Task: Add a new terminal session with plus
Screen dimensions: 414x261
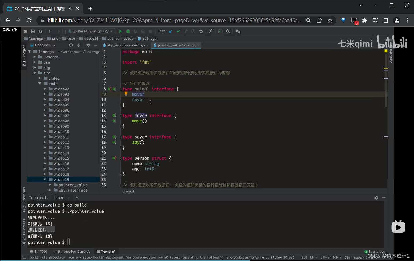Action: tap(77, 198)
